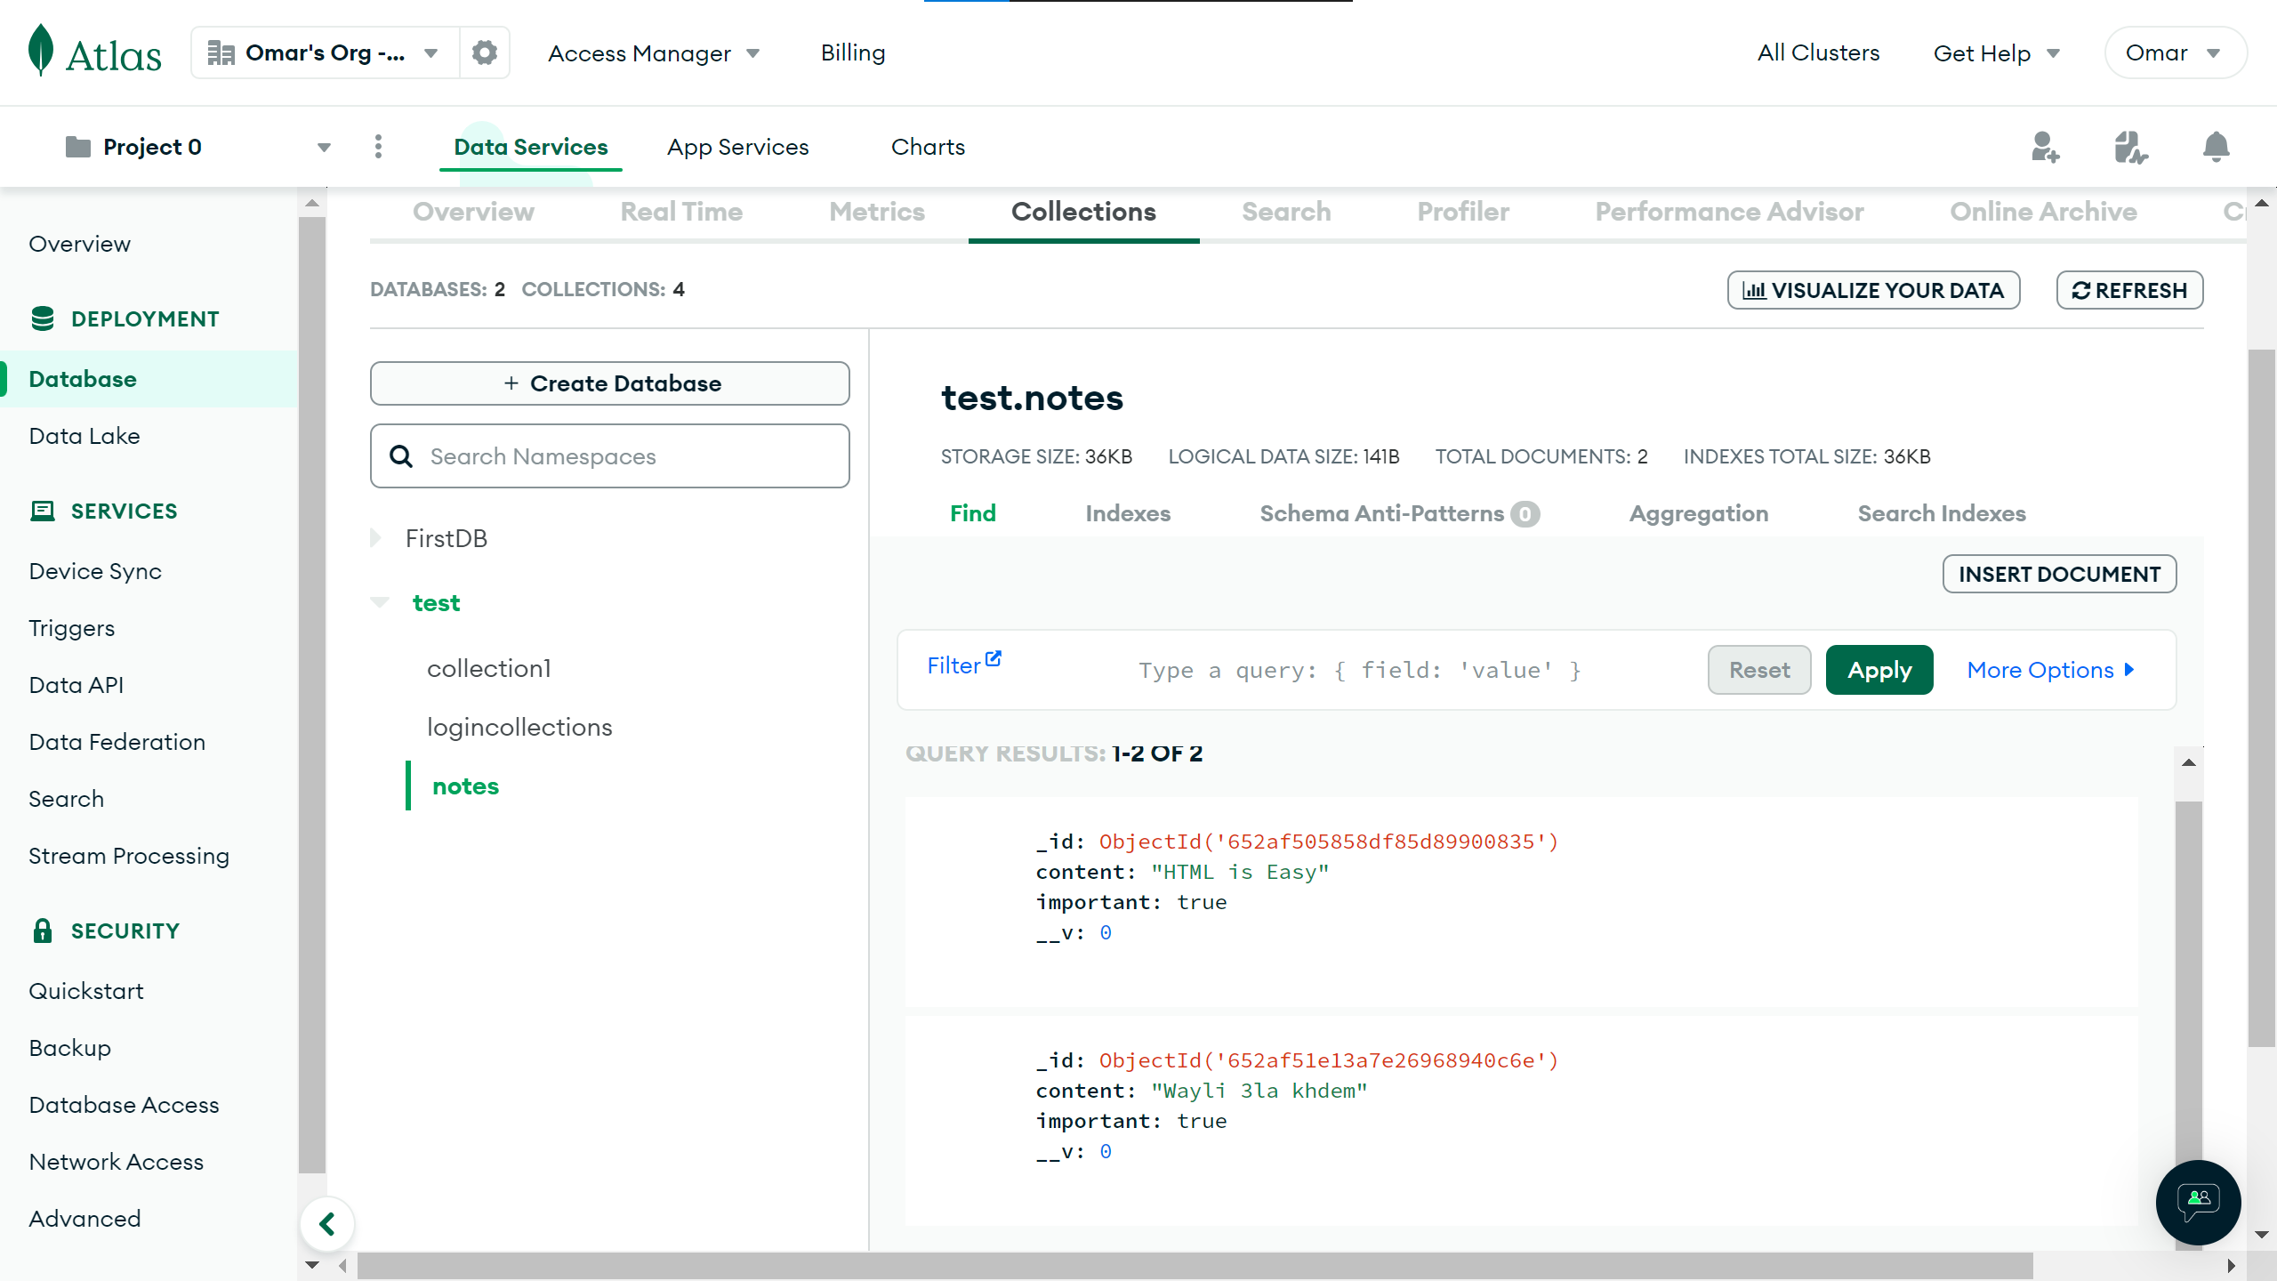Viewport: 2277px width, 1281px height.
Task: Click the horizontal scrollbar at bottom
Action: [1195, 1265]
